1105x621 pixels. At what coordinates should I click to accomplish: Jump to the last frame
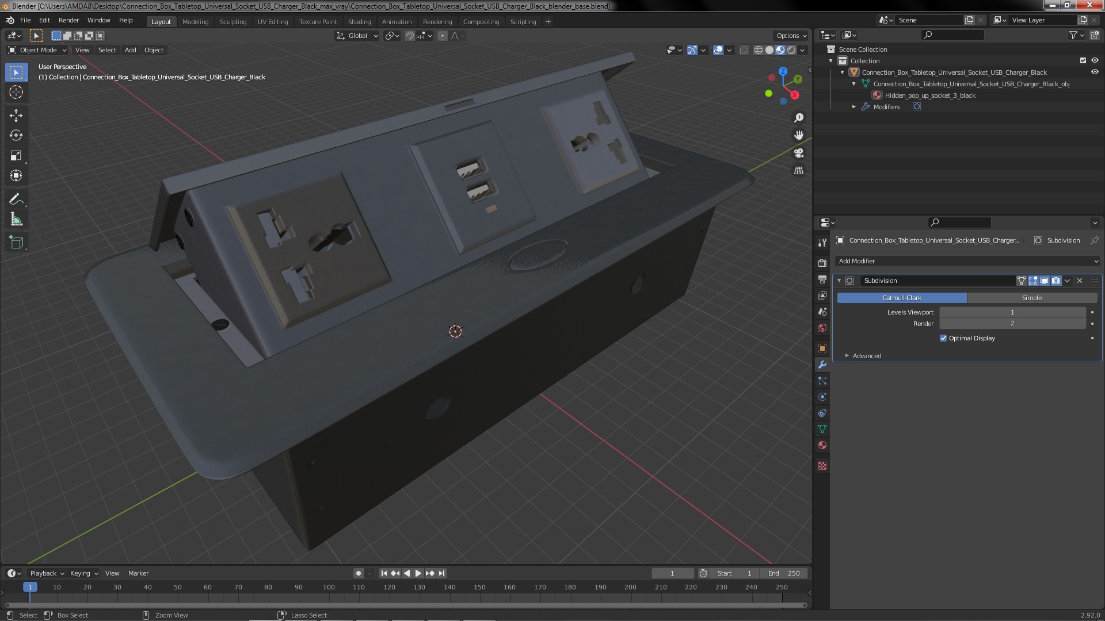coord(441,573)
